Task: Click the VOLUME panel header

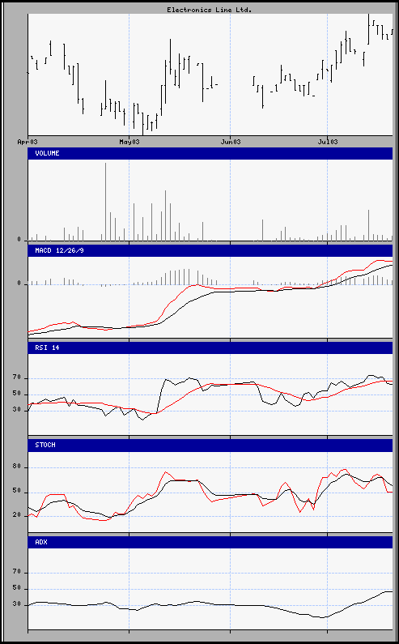Action: click(x=210, y=153)
